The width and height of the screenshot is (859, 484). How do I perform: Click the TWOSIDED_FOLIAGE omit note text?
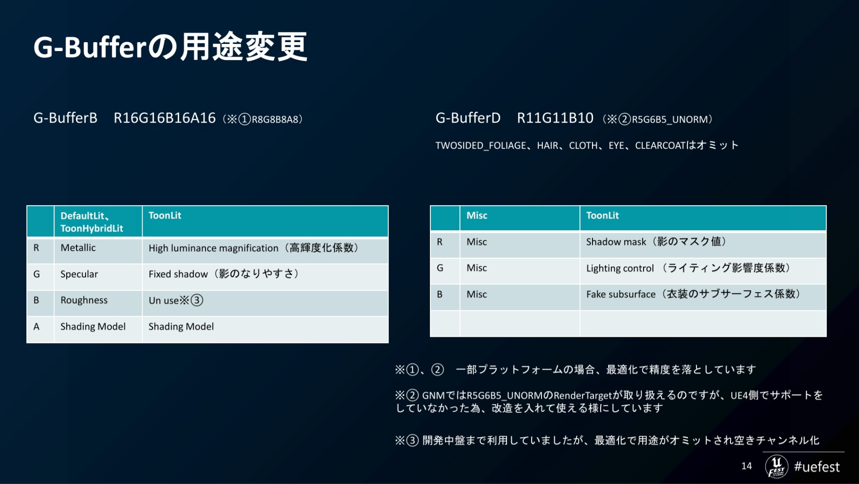coord(586,146)
